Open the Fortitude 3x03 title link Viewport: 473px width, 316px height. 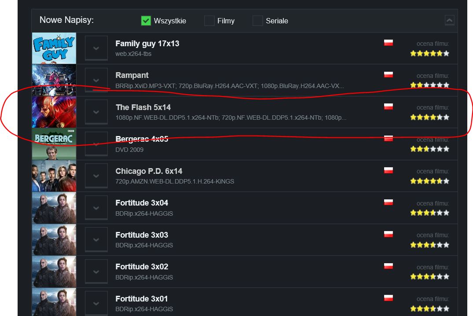coord(142,235)
